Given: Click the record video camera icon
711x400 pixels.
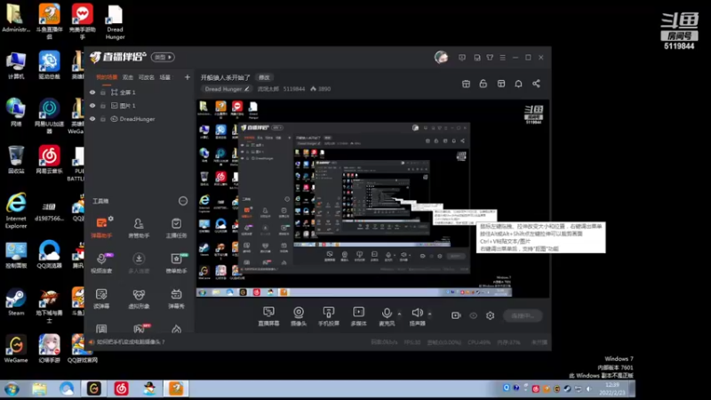Looking at the screenshot, I should point(456,316).
